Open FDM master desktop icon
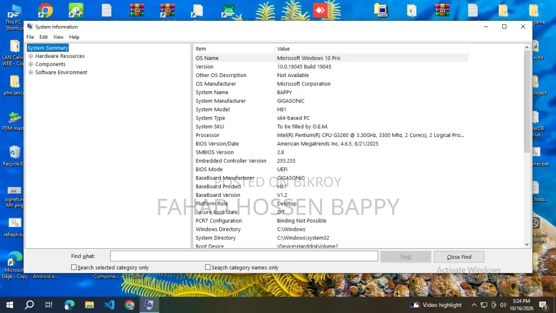 pos(14,121)
